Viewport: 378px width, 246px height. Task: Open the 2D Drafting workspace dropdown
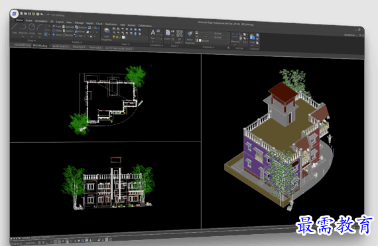click(x=58, y=15)
